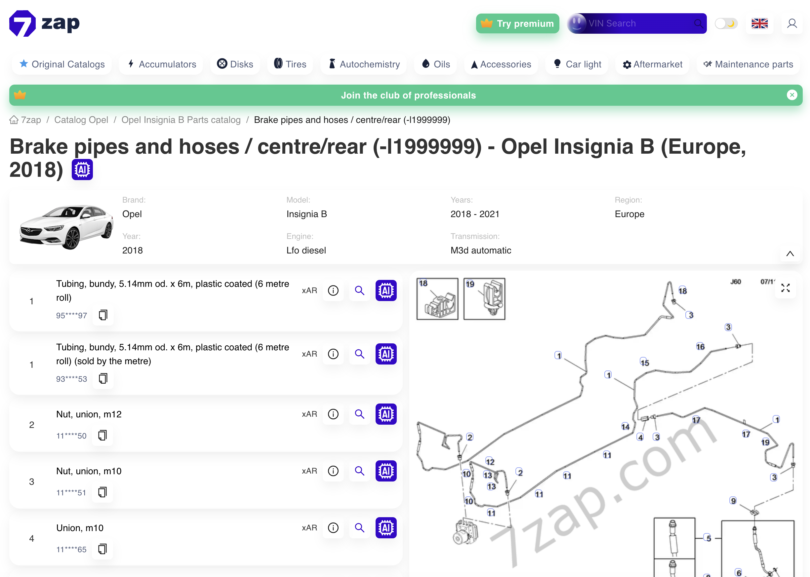The width and height of the screenshot is (810, 577).
Task: Open the Maintenance parts category
Action: click(x=748, y=64)
